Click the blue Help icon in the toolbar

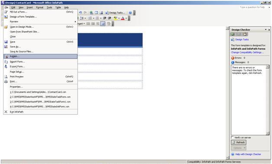(x=130, y=13)
